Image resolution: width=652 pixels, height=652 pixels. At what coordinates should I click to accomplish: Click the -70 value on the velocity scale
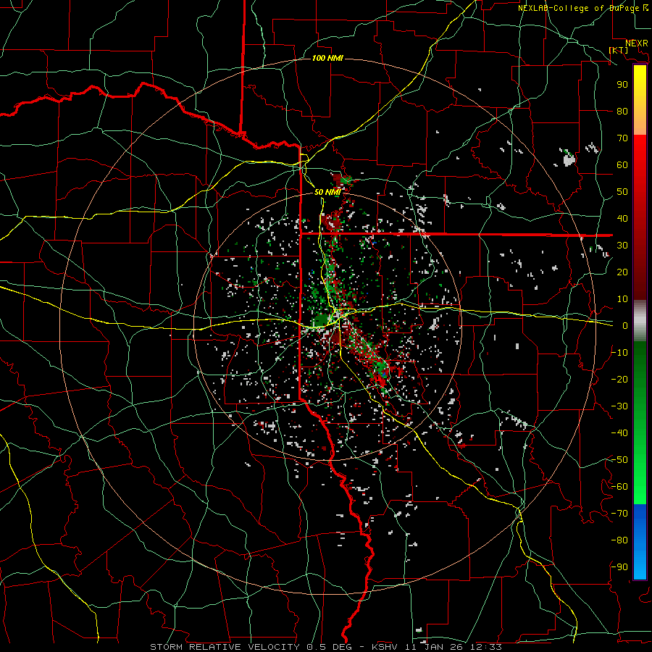pos(619,514)
